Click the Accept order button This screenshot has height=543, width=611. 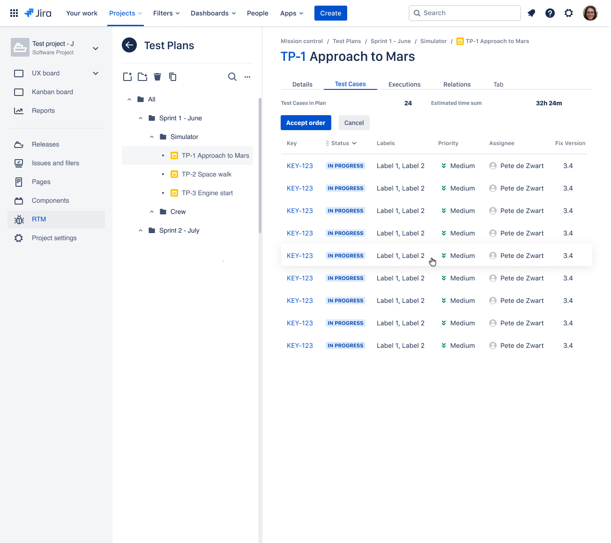coord(306,123)
